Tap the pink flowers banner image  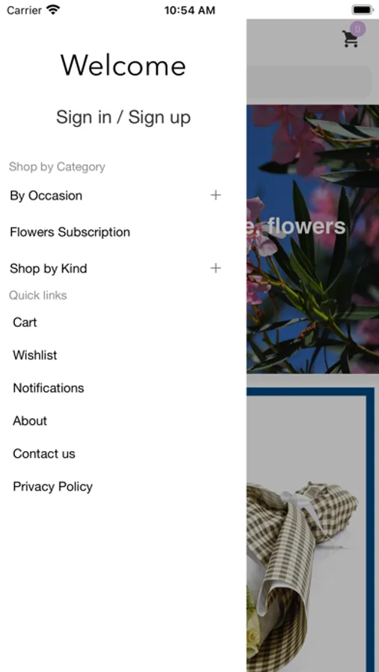pyautogui.click(x=313, y=239)
